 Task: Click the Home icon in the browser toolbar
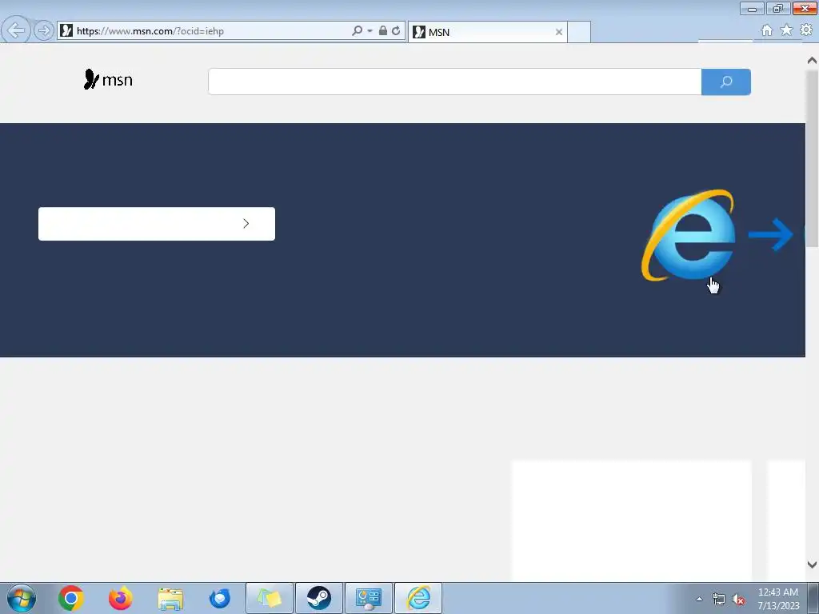767,31
